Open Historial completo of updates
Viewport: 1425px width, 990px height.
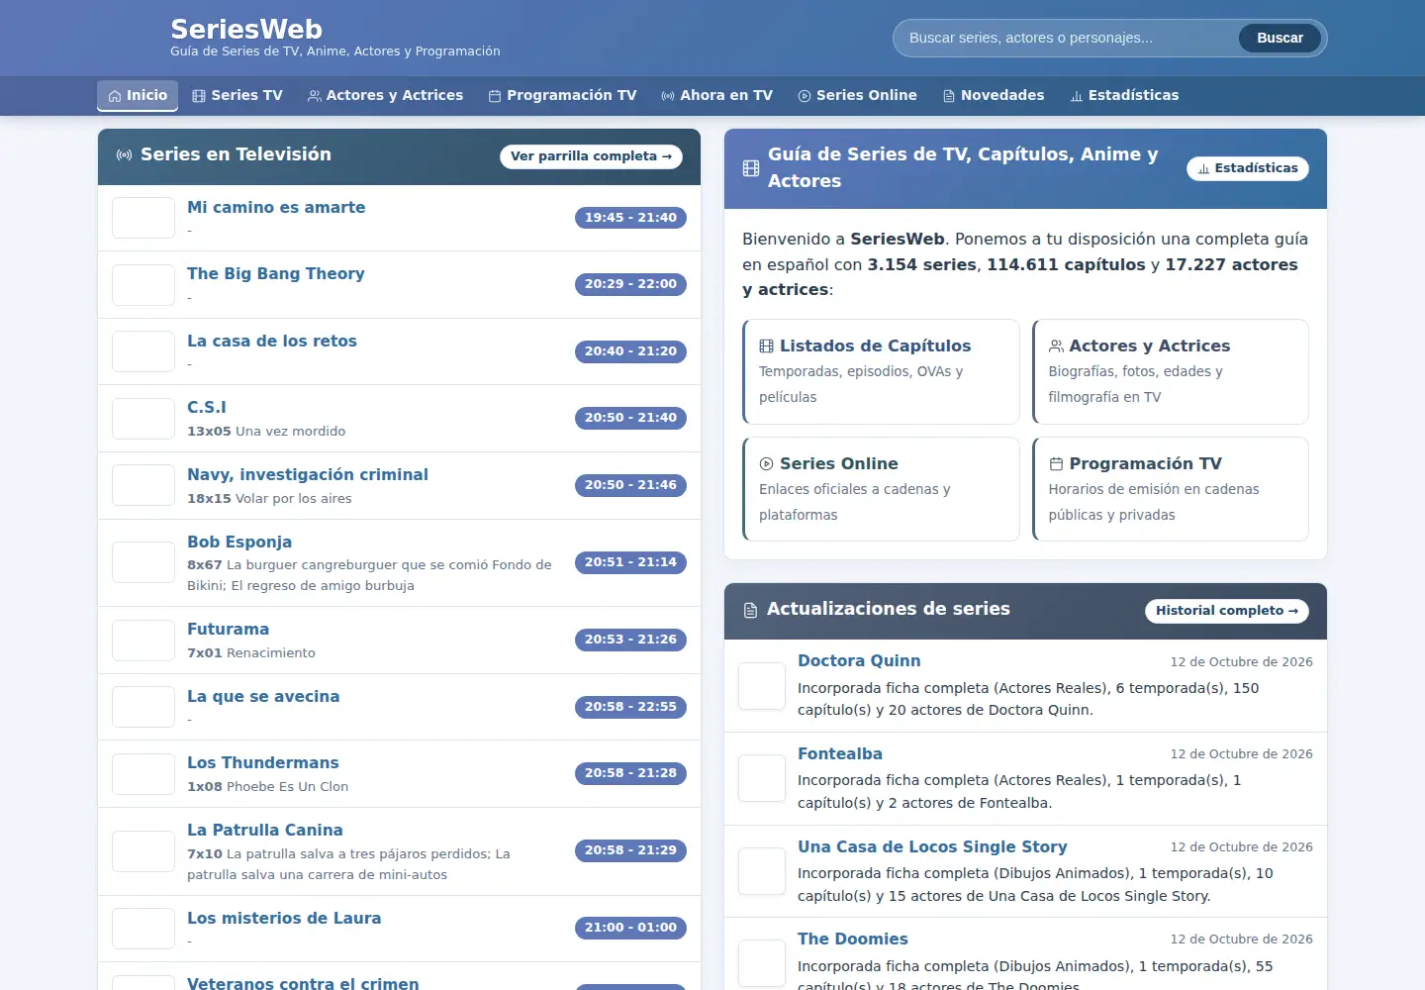tap(1227, 611)
